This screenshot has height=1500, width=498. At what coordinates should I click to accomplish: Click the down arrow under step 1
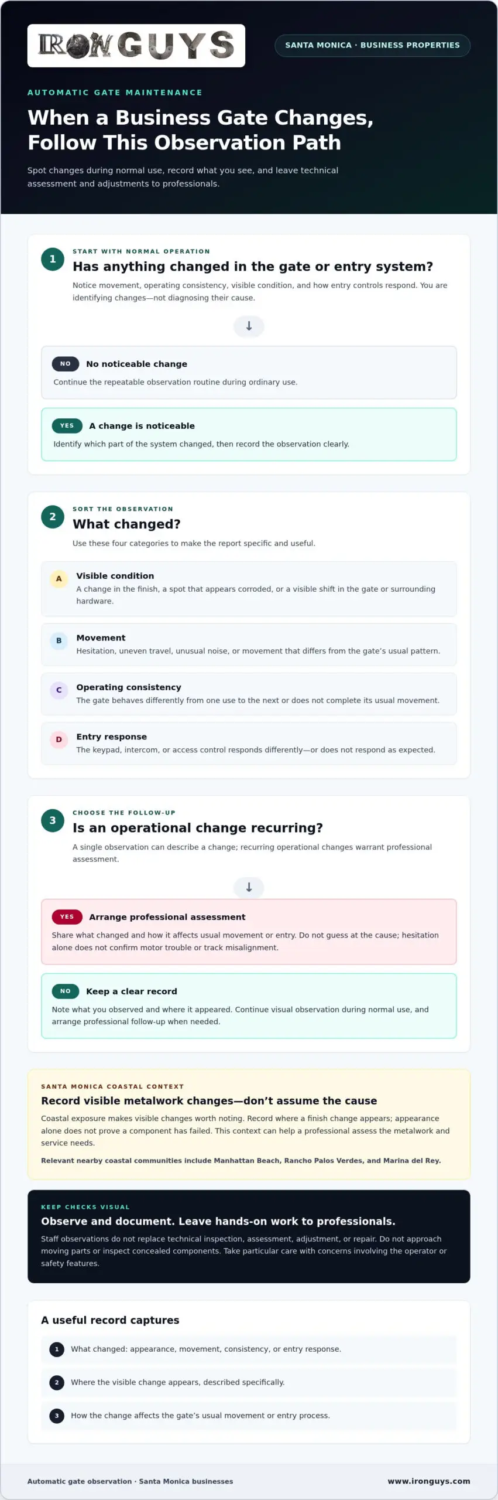pyautogui.click(x=249, y=326)
